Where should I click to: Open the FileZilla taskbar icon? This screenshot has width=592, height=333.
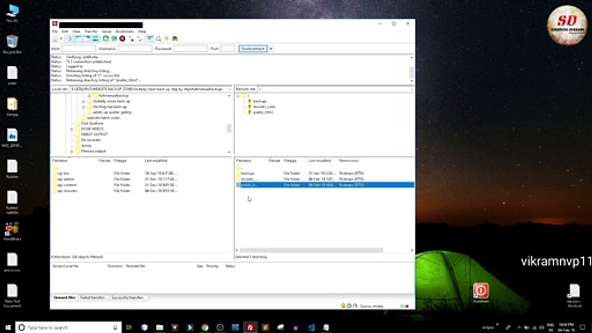click(x=250, y=327)
